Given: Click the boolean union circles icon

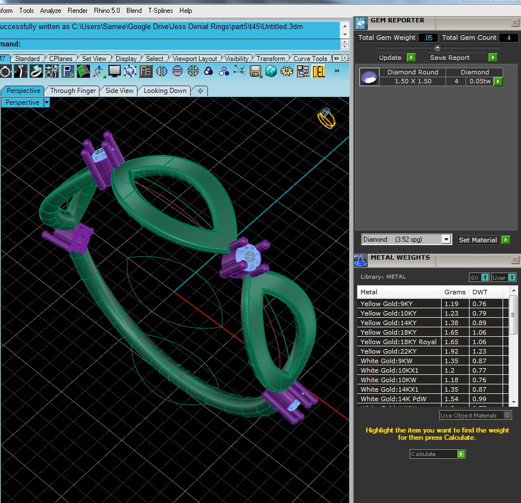Looking at the screenshot, I should (209, 71).
